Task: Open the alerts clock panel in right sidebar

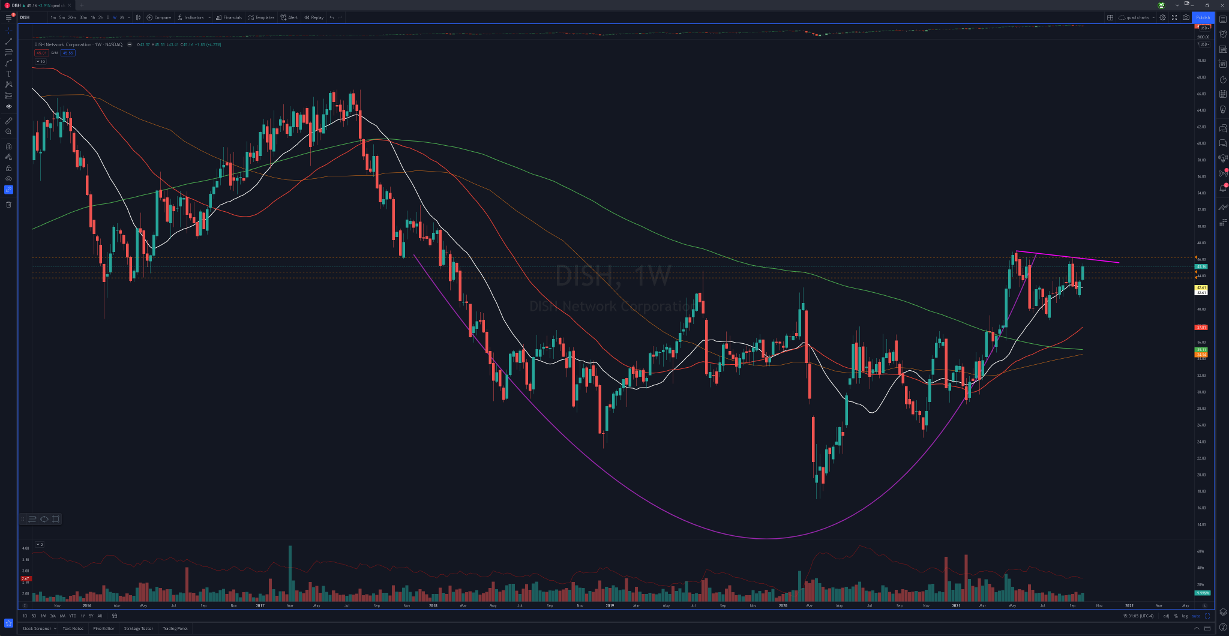Action: pos(1222,34)
